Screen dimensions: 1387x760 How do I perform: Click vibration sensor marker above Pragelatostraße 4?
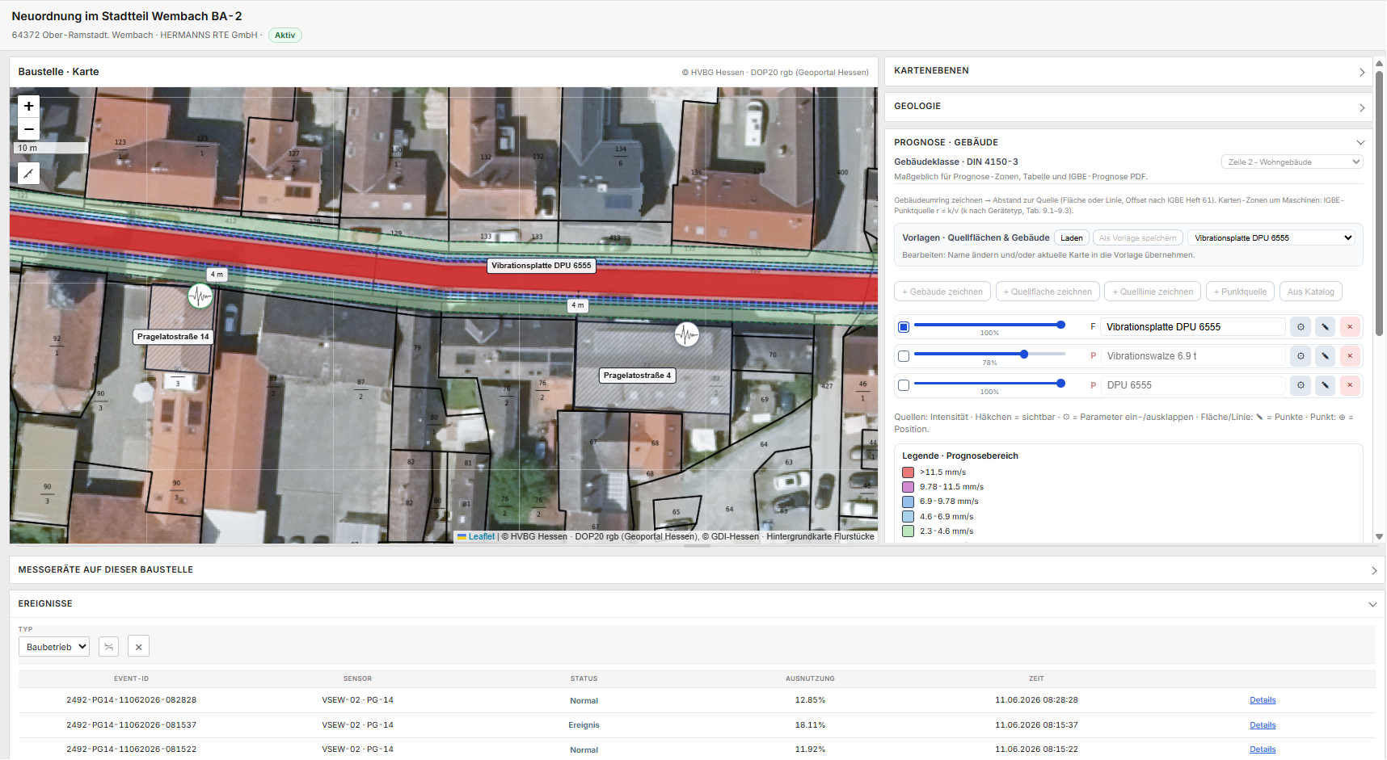[686, 334]
